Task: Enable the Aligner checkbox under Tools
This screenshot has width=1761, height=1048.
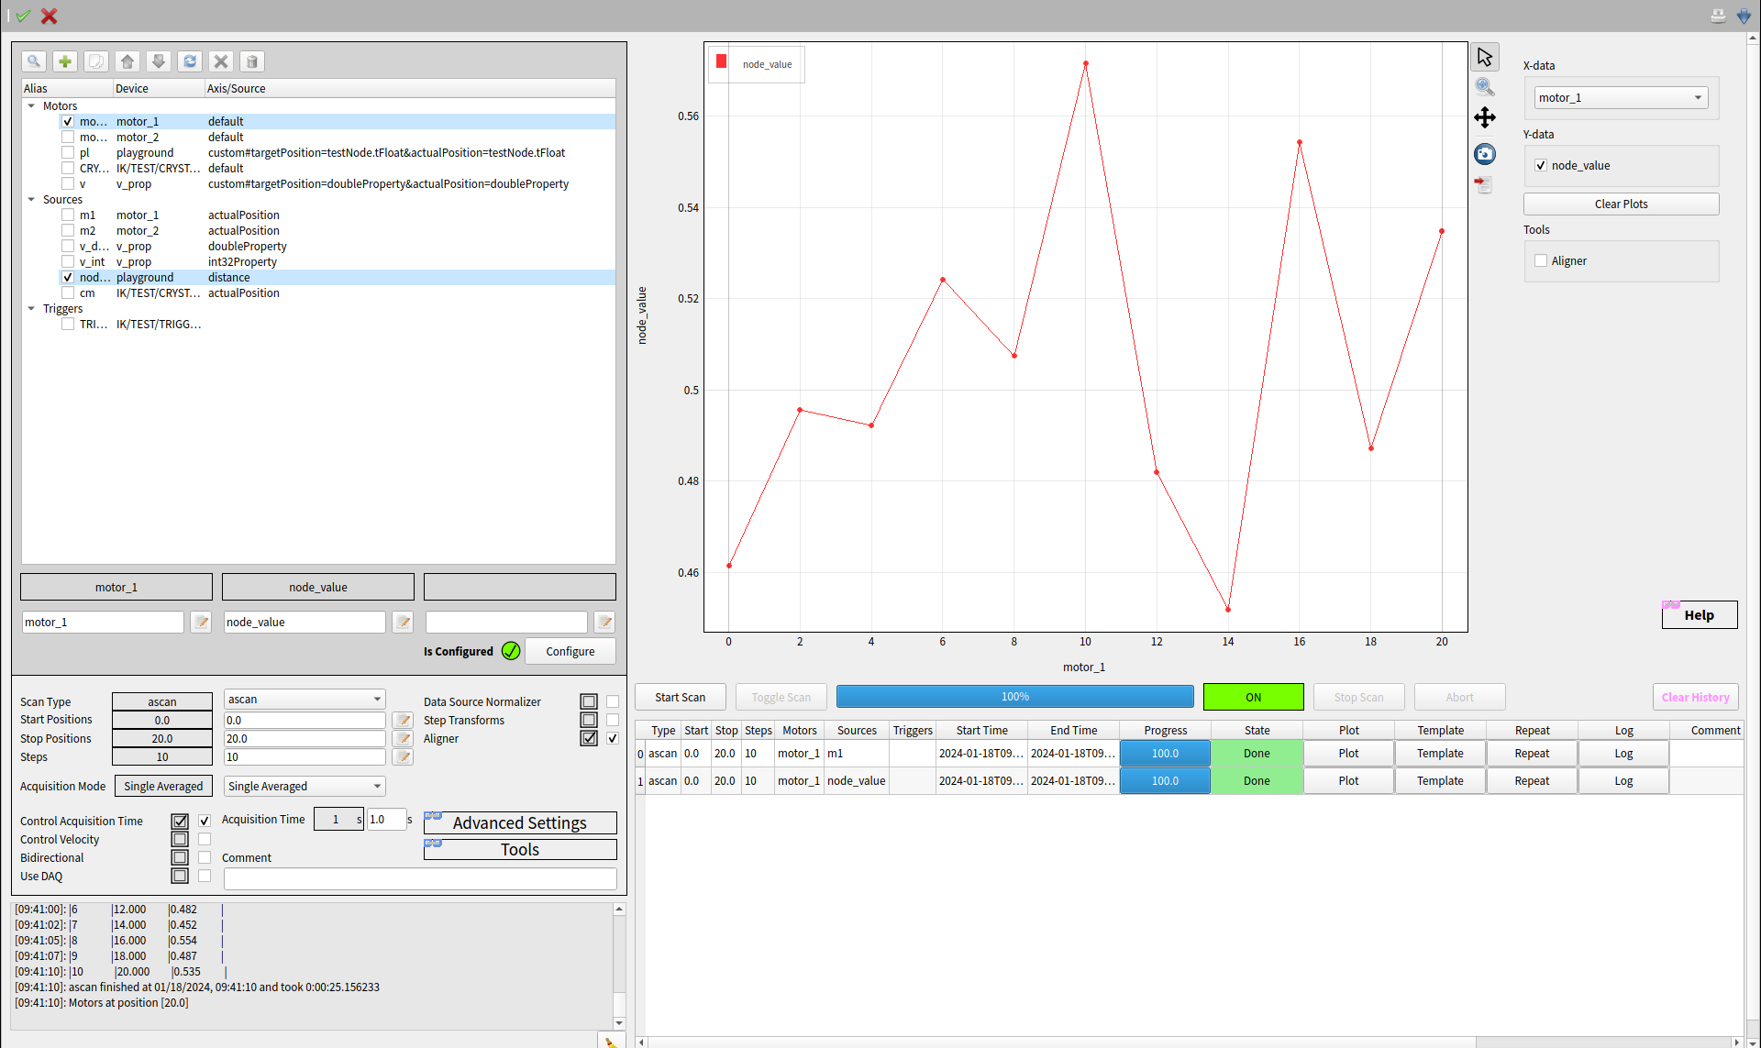Action: pos(1541,261)
